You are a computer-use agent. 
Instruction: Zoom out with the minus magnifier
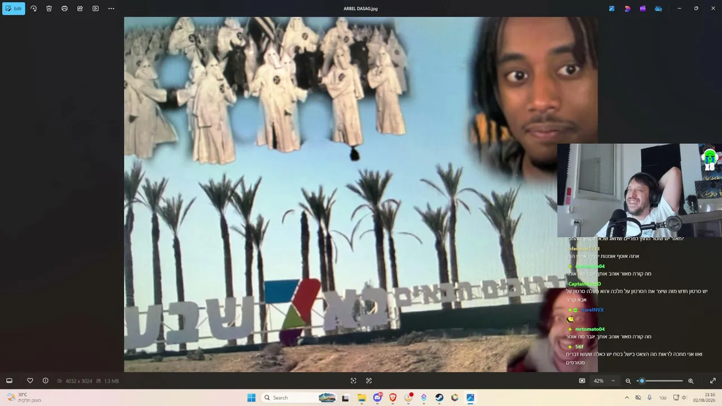(628, 381)
